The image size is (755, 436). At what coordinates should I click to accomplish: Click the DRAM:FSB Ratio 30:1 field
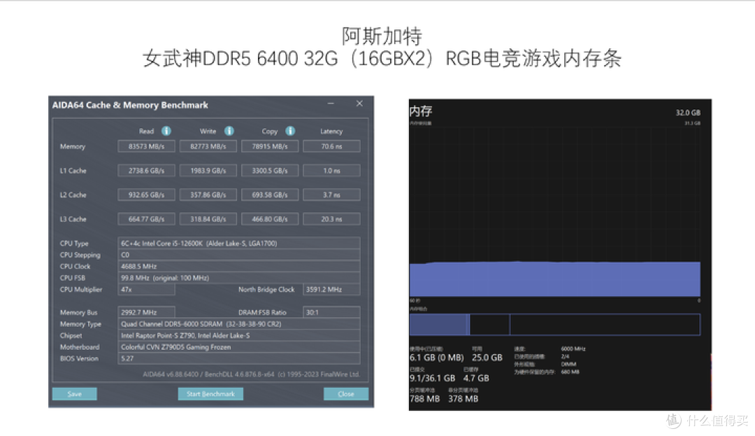pyautogui.click(x=332, y=312)
